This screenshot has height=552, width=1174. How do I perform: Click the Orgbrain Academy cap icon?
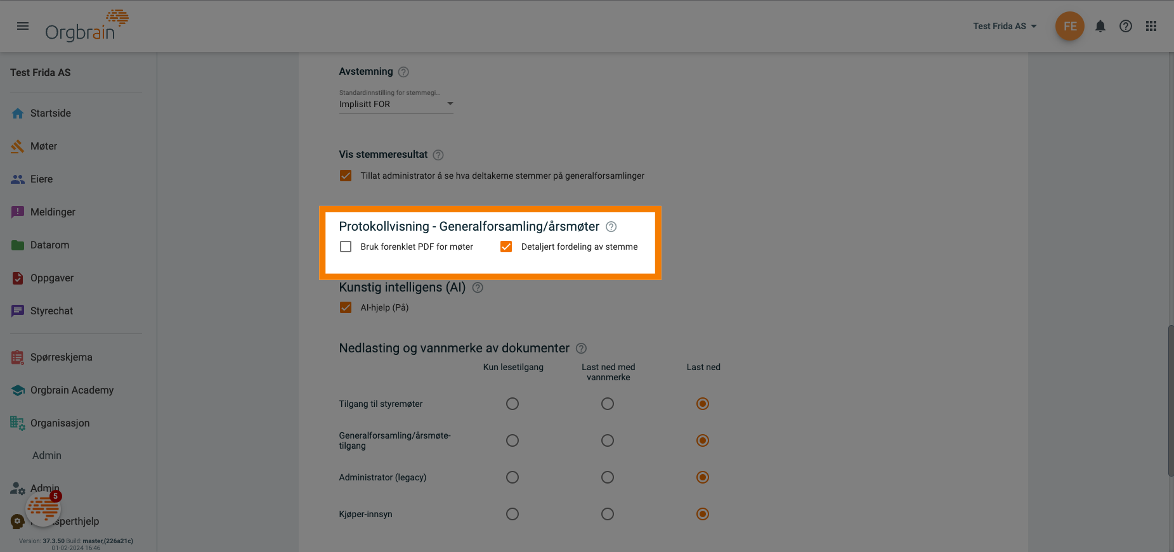tap(18, 390)
